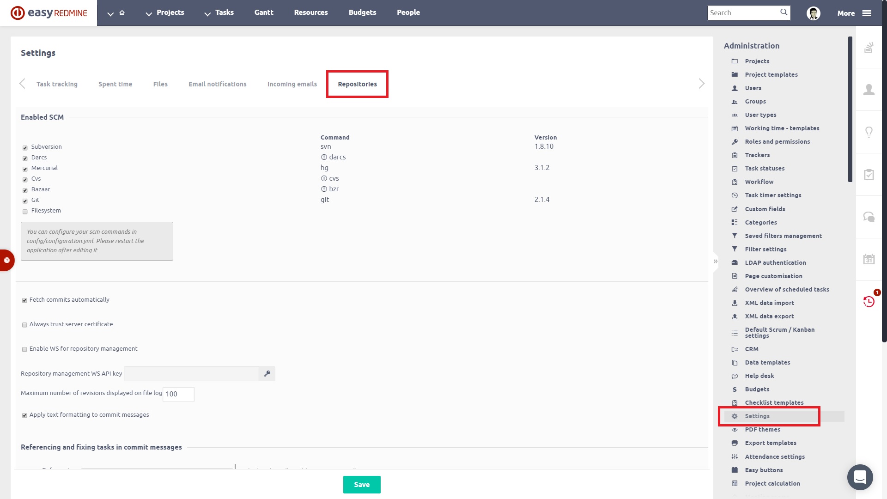Image resolution: width=887 pixels, height=499 pixels.
Task: Disable the Subversion SCM checkbox
Action: [25, 148]
